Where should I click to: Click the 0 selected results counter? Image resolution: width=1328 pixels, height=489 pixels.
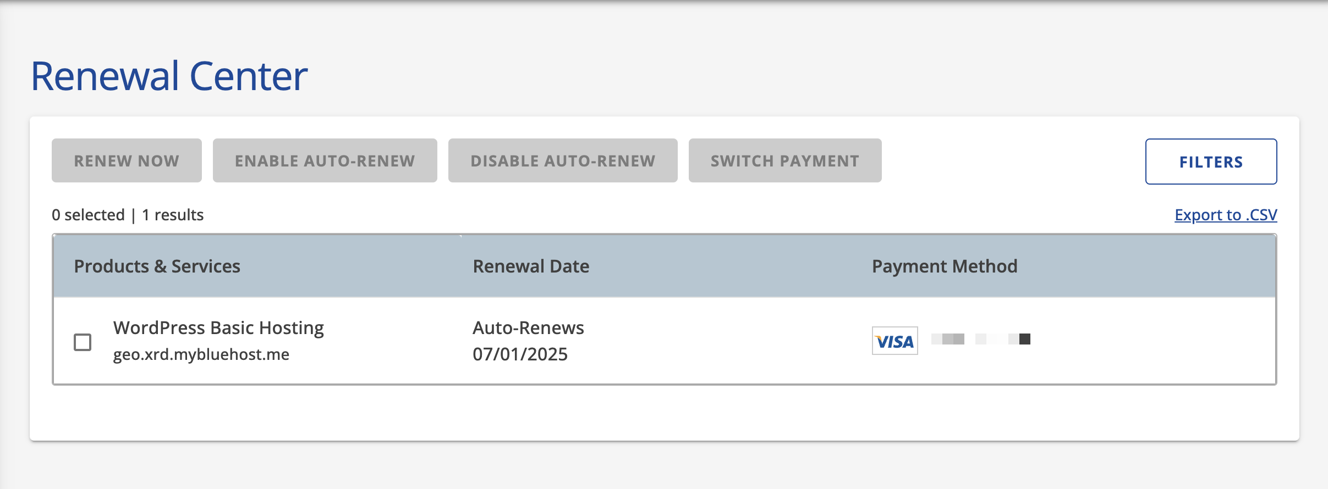pyautogui.click(x=88, y=215)
